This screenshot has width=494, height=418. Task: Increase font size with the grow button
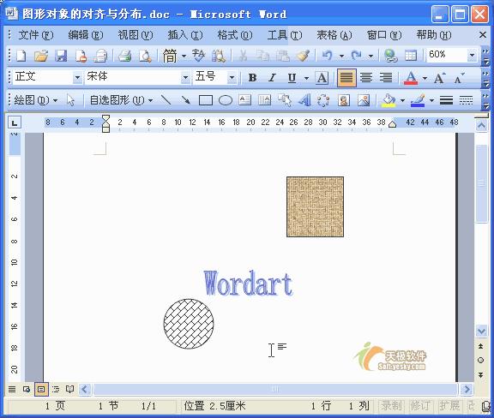439,77
